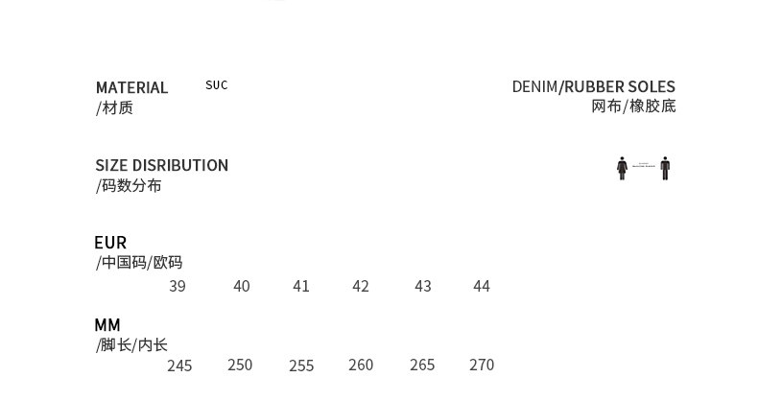Click the MATERIAL heading
The image size is (758, 401).
pyautogui.click(x=131, y=87)
